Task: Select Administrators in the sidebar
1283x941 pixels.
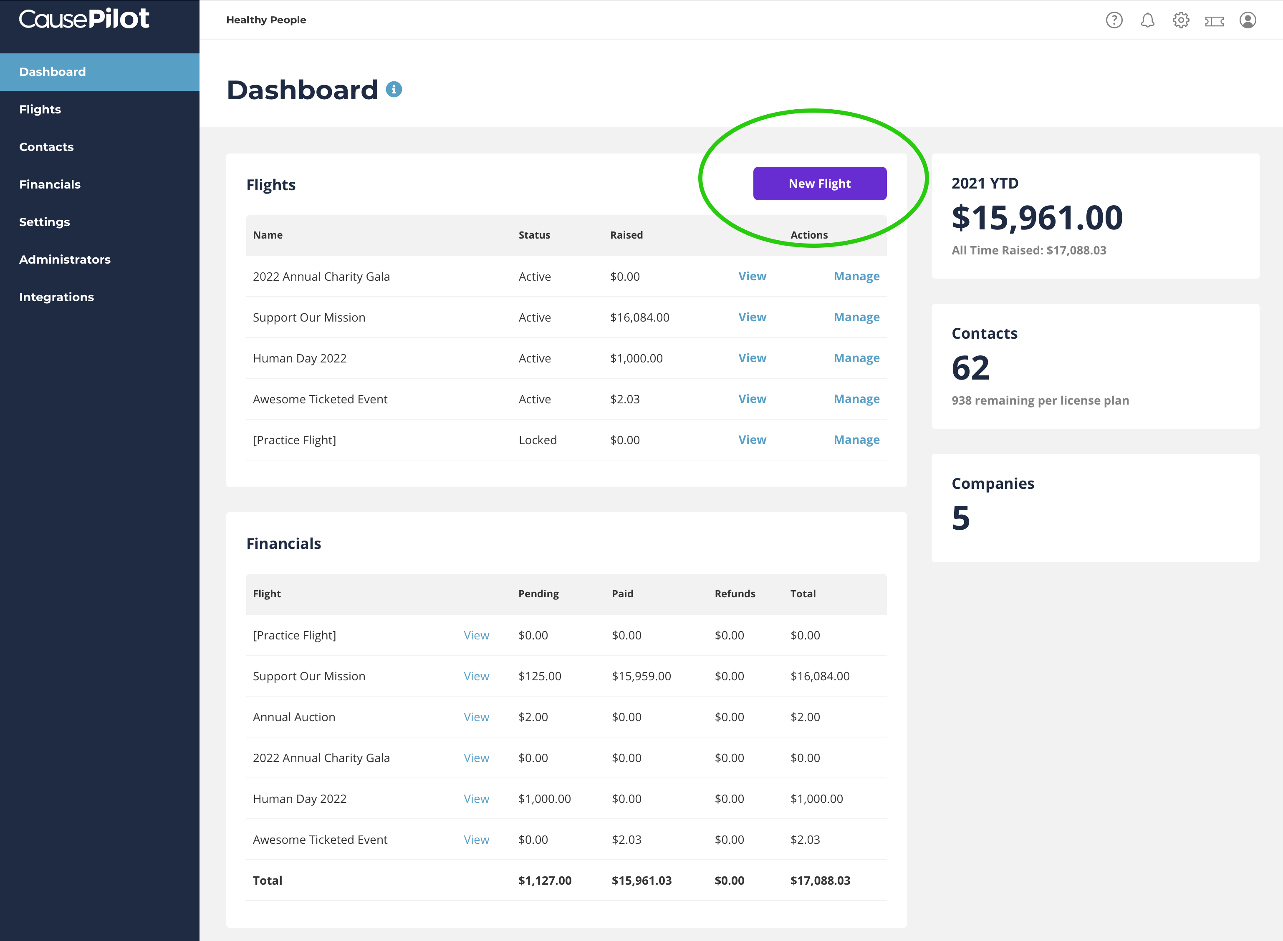Action: click(x=64, y=260)
